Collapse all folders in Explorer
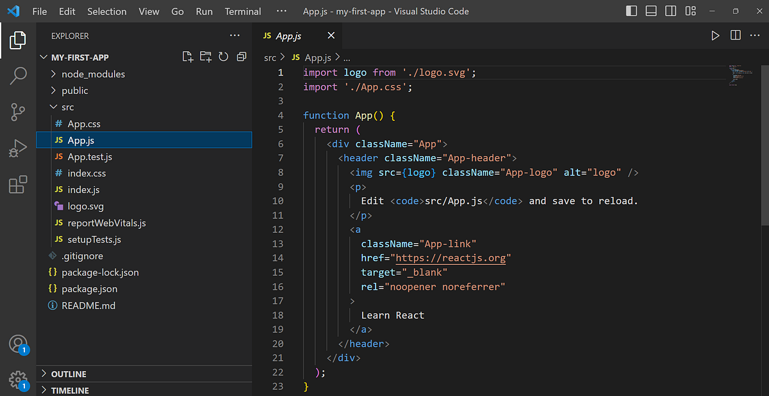 [x=242, y=57]
